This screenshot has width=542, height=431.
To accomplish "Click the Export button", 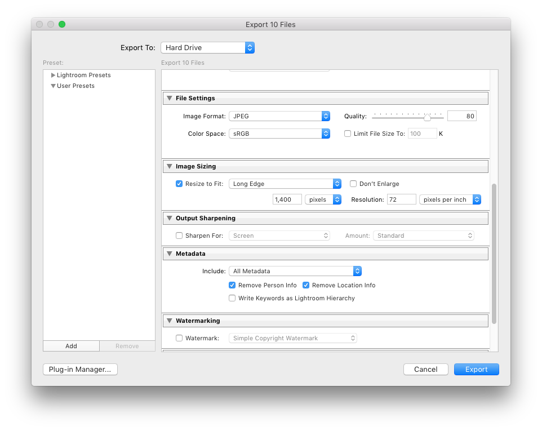I will point(476,369).
